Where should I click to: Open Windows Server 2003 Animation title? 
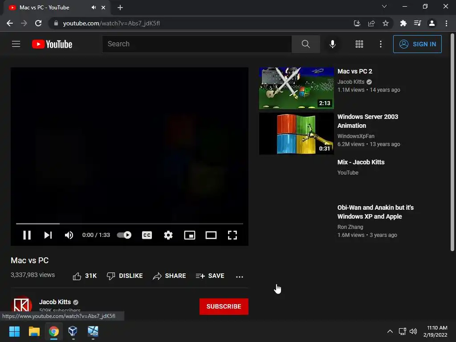point(367,121)
